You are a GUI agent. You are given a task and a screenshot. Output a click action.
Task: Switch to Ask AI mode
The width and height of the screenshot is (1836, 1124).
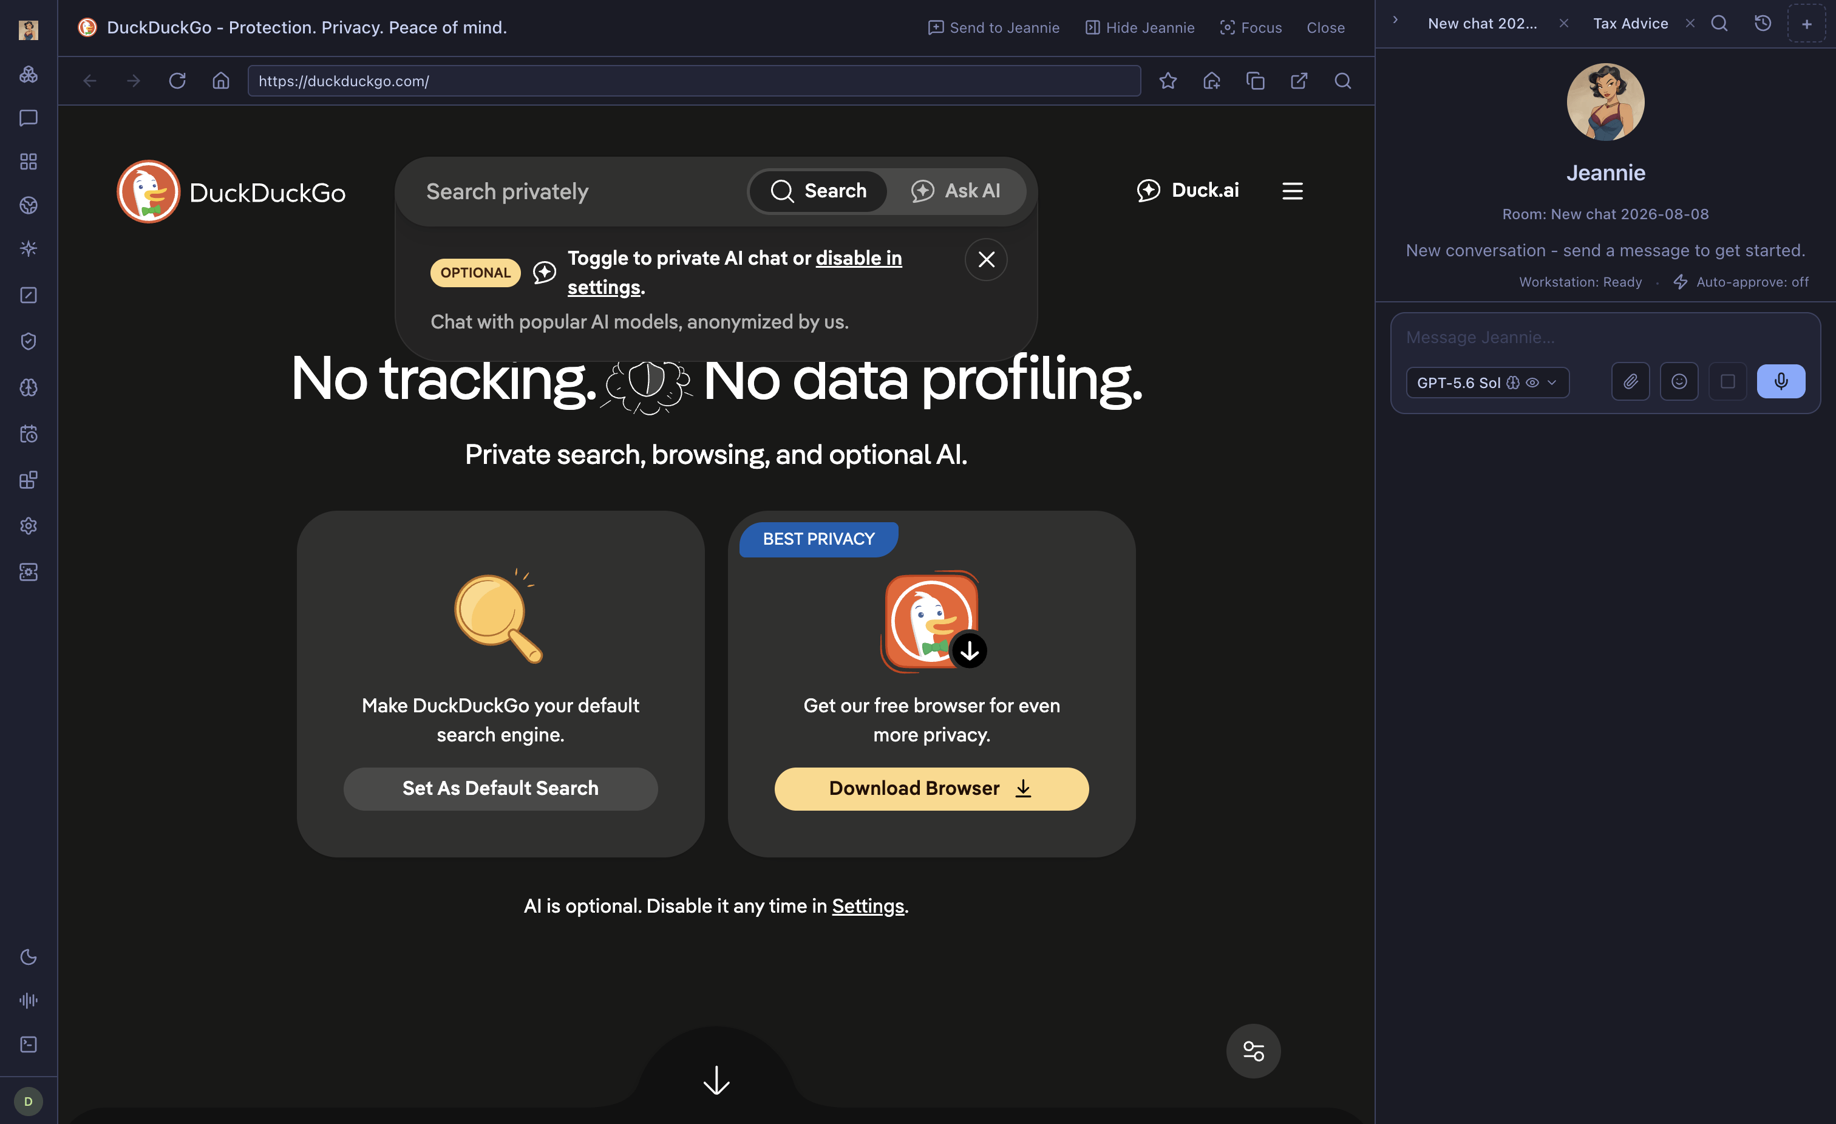[956, 191]
